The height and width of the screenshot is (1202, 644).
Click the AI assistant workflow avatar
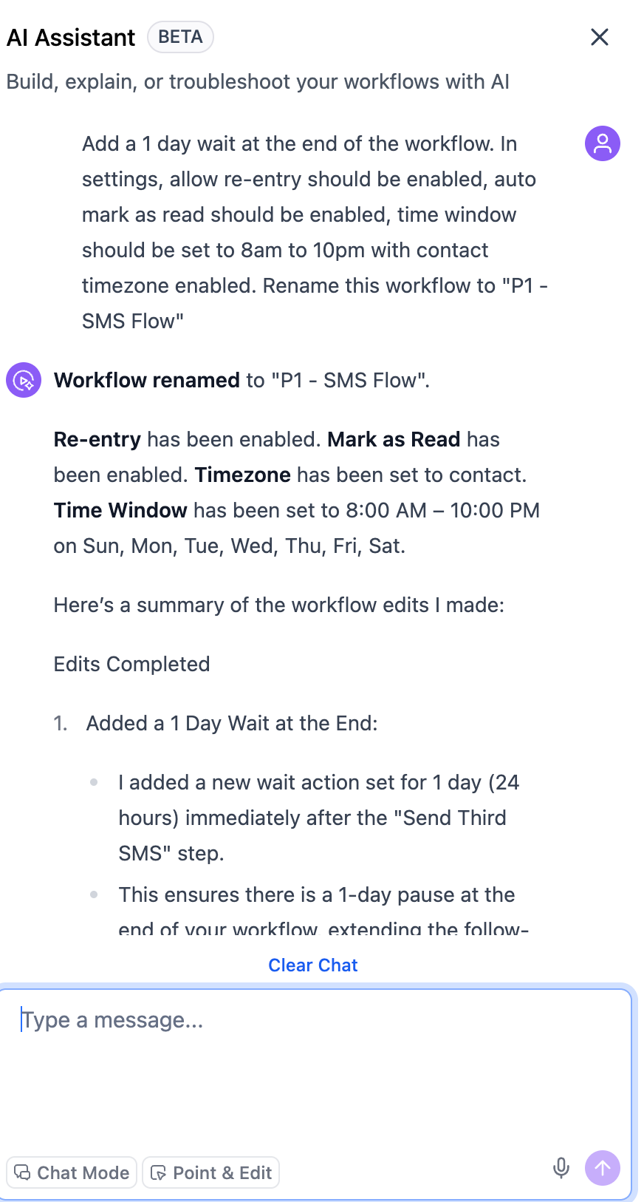[23, 379]
